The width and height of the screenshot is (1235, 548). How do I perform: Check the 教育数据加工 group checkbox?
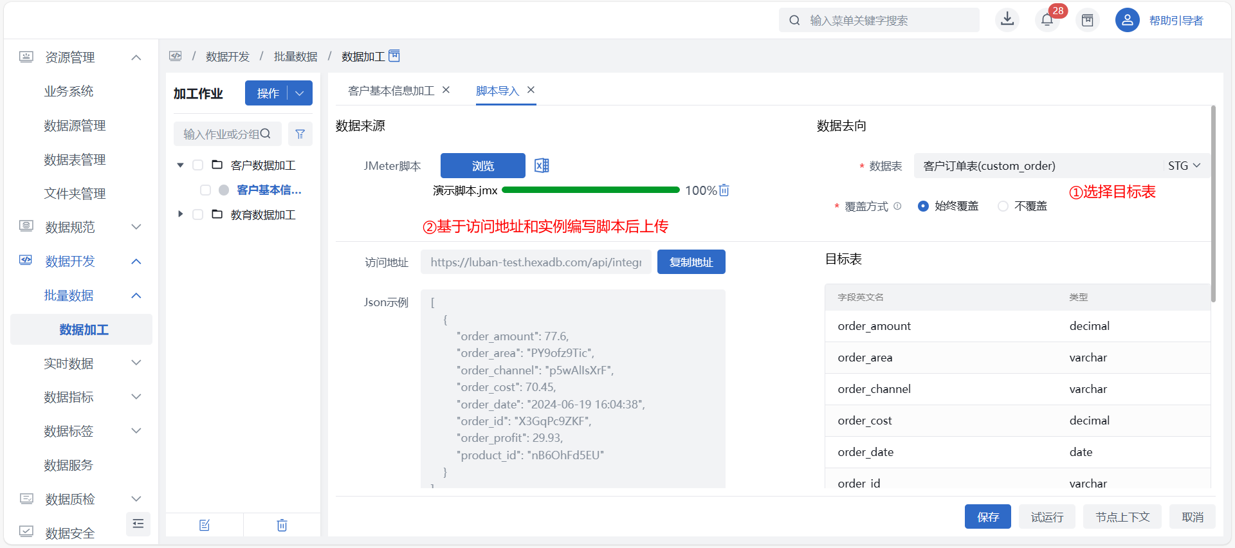tap(198, 214)
